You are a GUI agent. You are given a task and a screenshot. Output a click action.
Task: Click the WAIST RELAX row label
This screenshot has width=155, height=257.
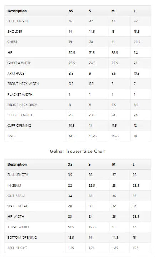[x=18, y=206]
